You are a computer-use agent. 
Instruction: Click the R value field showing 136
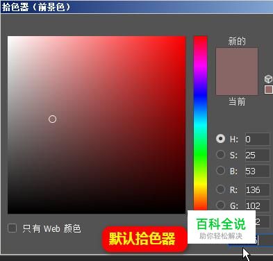(258, 190)
